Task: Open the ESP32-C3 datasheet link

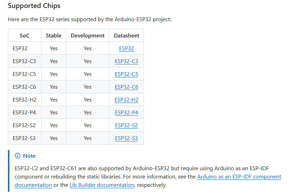Action: (x=126, y=61)
